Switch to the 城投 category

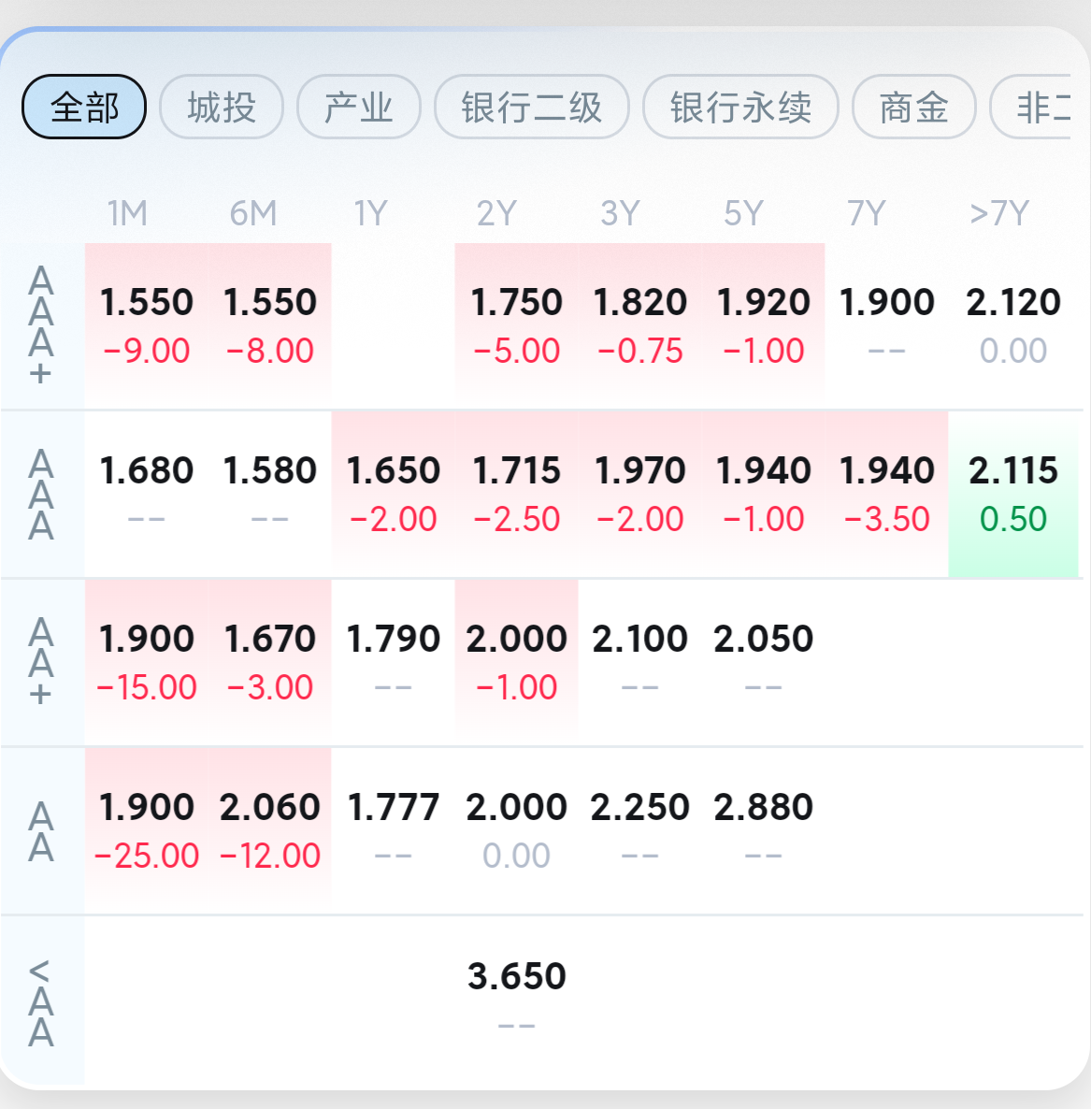tap(222, 107)
